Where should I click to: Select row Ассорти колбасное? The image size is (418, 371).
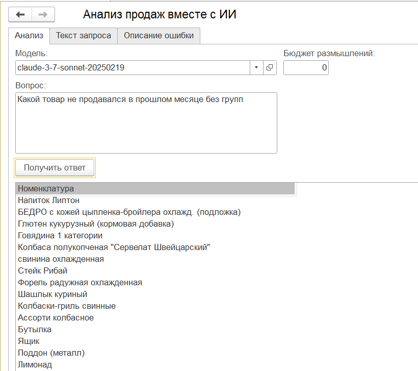(155, 317)
